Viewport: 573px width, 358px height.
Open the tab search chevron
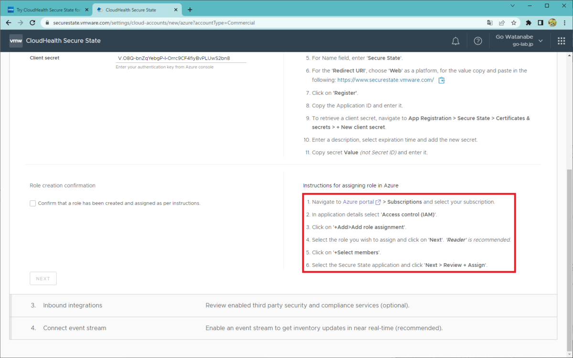(x=513, y=6)
